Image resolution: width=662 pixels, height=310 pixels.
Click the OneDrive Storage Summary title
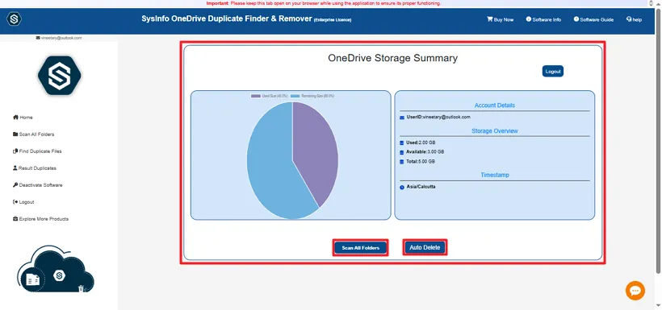click(x=392, y=58)
